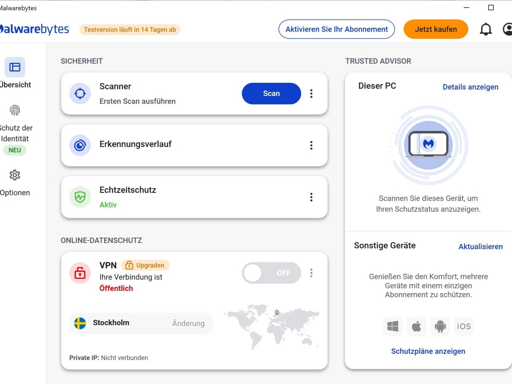Click the Erkennungsverlauf history icon
Viewport: 512px width, 384px height.
pos(80,145)
